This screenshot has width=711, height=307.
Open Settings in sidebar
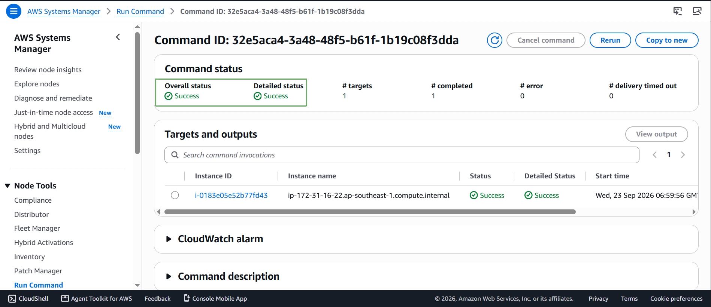pos(27,151)
